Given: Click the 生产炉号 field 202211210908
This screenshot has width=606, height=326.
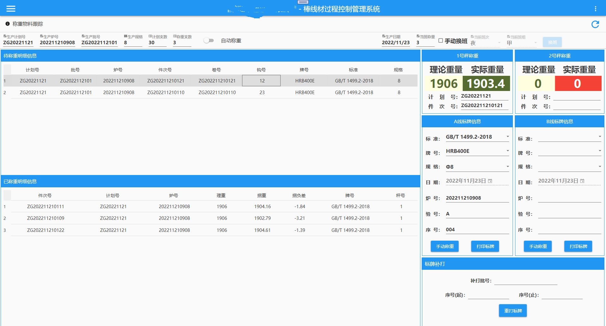Looking at the screenshot, I should coord(57,43).
